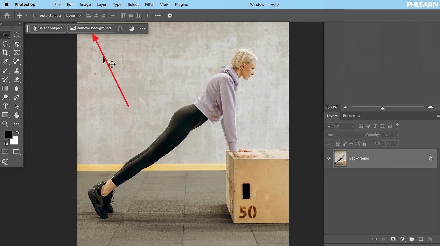Click Transform image icon in contextual task bar
Viewport: 440px width, 246px height.
120,28
